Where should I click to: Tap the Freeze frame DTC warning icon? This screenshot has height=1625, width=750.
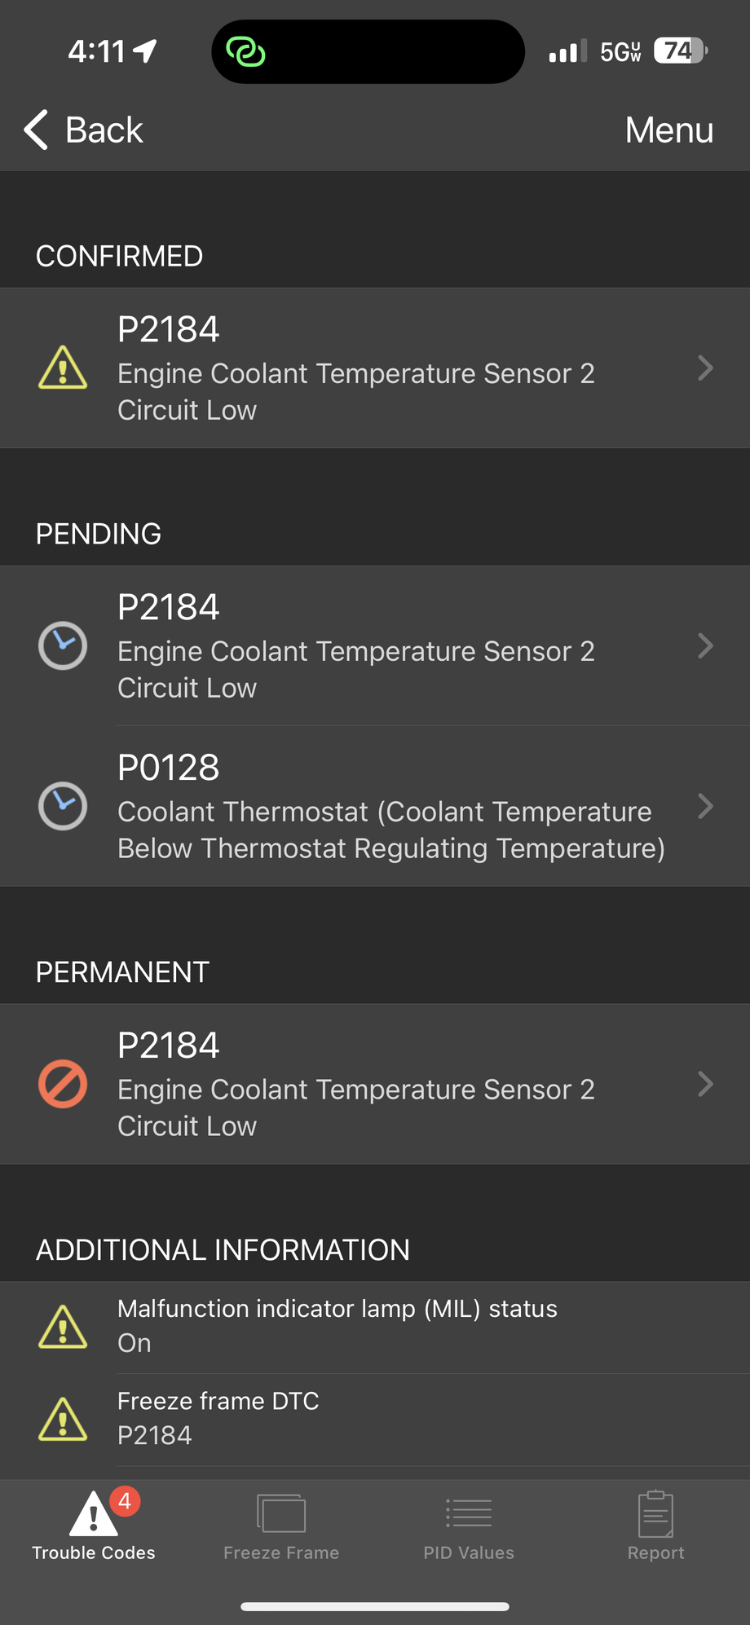63,1419
